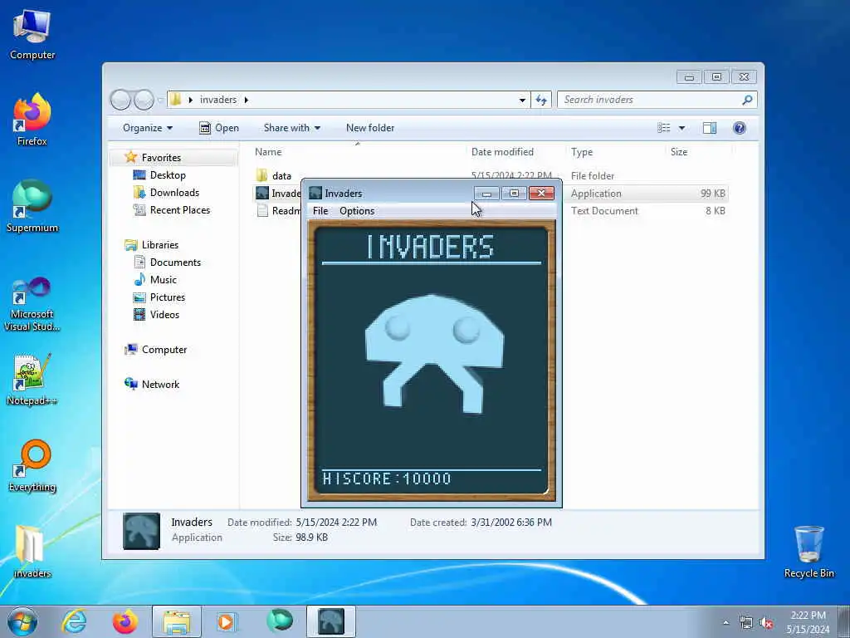The image size is (850, 638).
Task: Select Libraries in navigation pane
Action: (x=159, y=245)
